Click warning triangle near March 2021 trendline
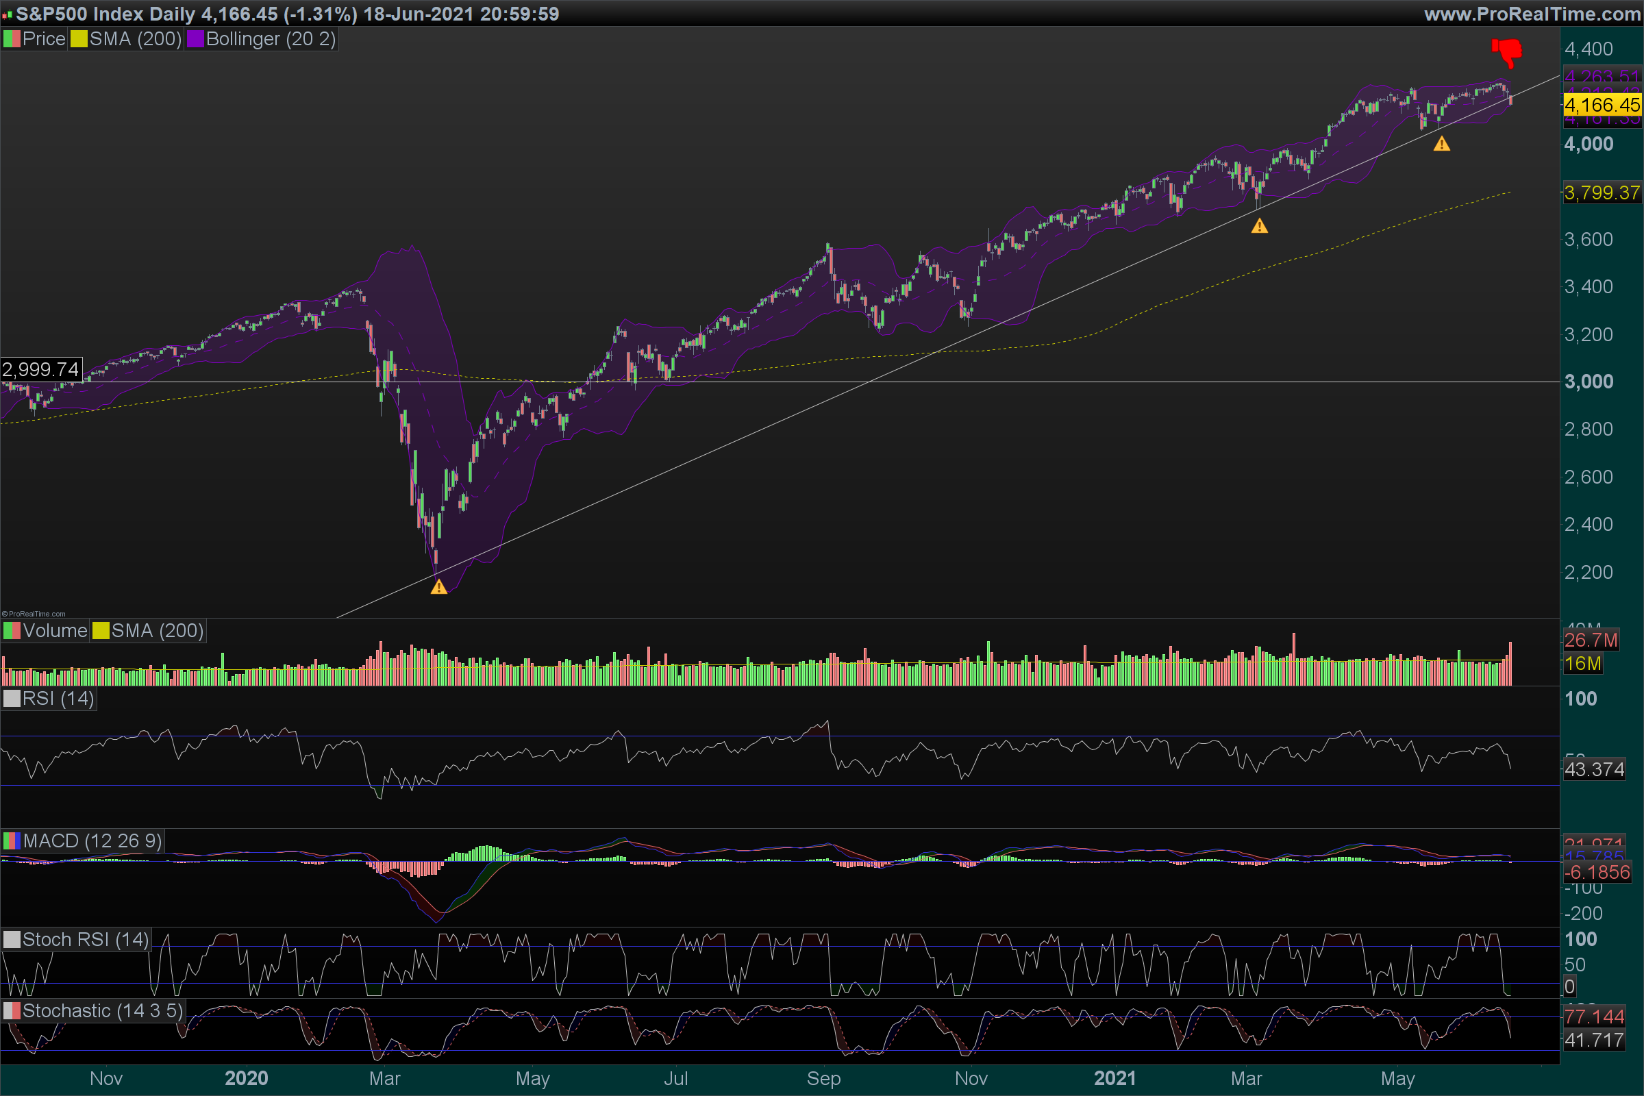The image size is (1644, 1096). (x=1259, y=227)
